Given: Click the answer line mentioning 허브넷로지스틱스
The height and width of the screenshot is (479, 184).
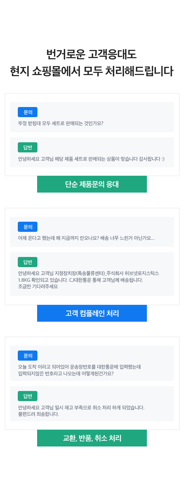Looking at the screenshot, I should [89, 273].
